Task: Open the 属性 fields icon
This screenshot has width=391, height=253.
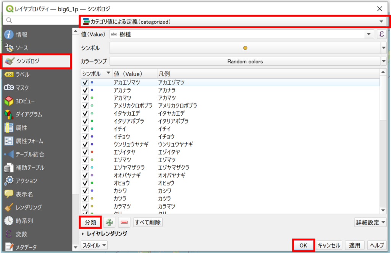Action: (9, 127)
